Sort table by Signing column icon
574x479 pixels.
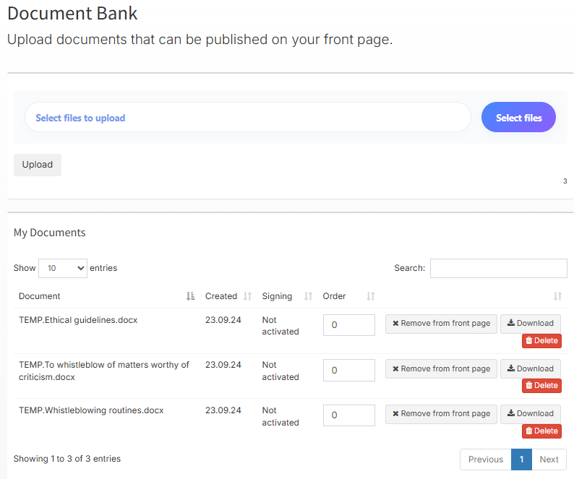click(x=308, y=296)
